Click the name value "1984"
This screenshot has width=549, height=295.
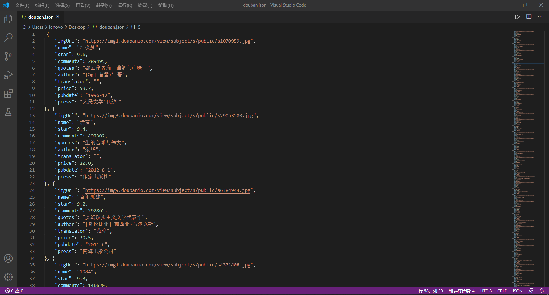tap(85, 272)
